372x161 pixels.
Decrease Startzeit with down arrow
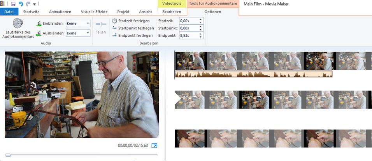200,22
